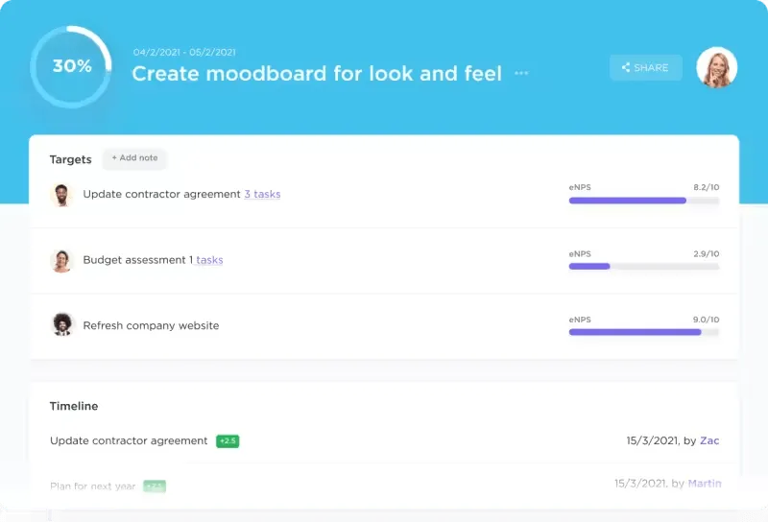Select the Update contractor agreement target text

[x=161, y=195]
